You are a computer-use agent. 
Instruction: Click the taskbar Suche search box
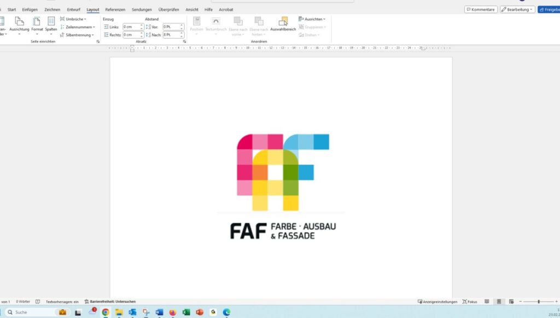click(37, 313)
